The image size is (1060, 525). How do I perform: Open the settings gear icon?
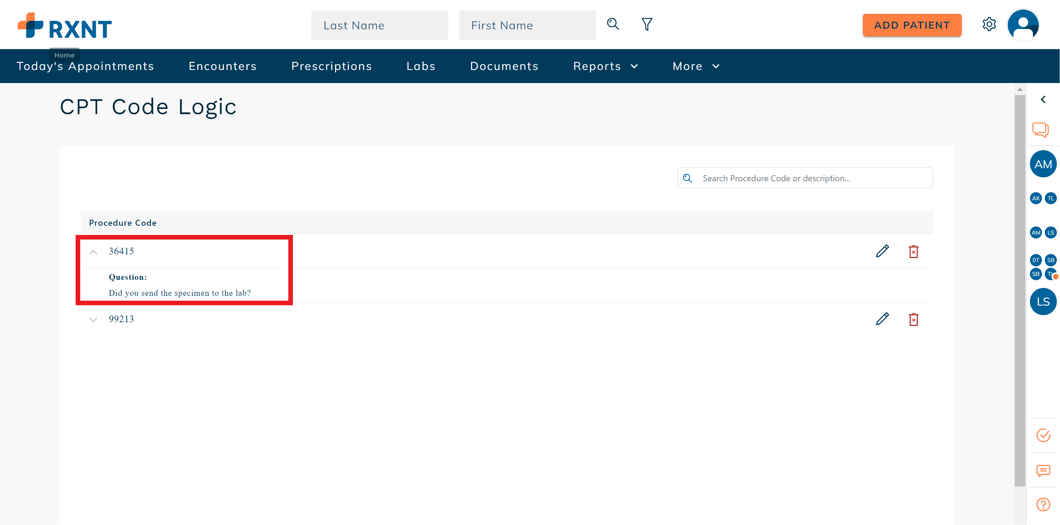[x=989, y=24]
